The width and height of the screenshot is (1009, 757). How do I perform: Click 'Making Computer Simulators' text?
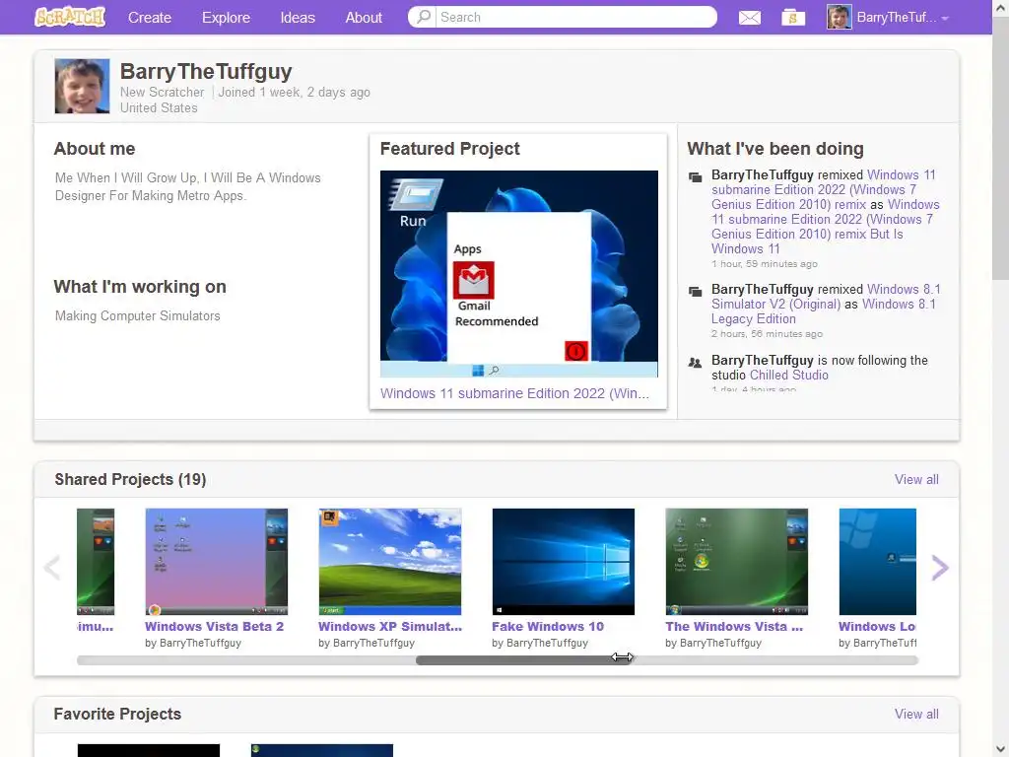point(138,316)
